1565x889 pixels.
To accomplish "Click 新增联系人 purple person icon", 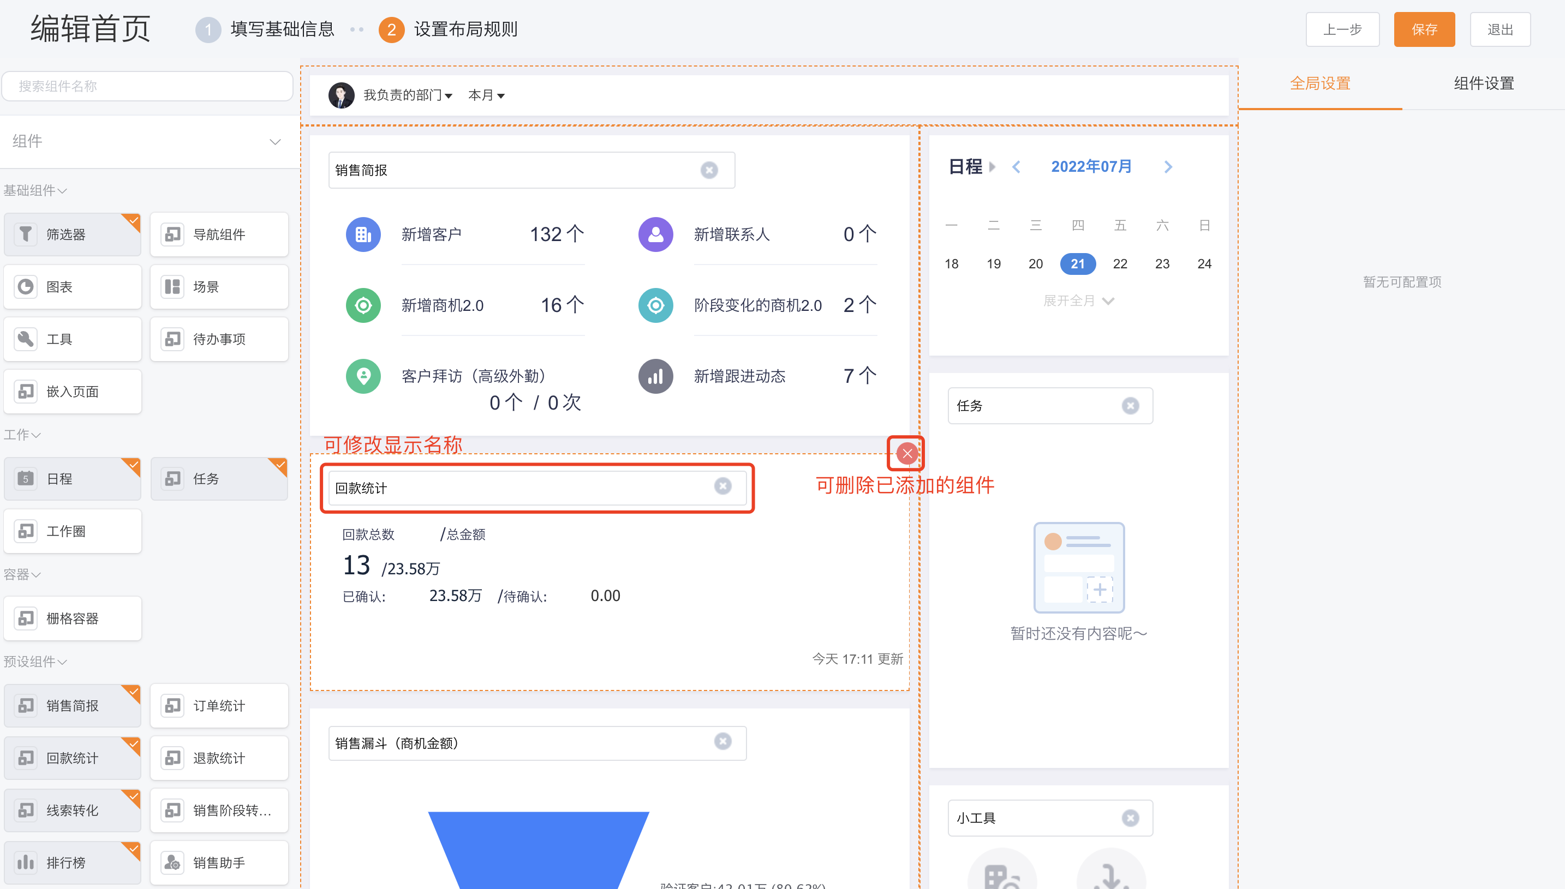I will point(655,235).
